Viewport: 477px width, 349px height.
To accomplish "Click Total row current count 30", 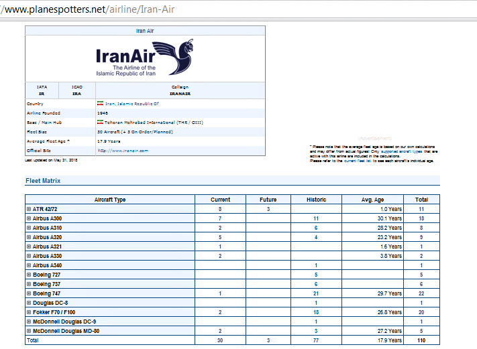I will [220, 340].
